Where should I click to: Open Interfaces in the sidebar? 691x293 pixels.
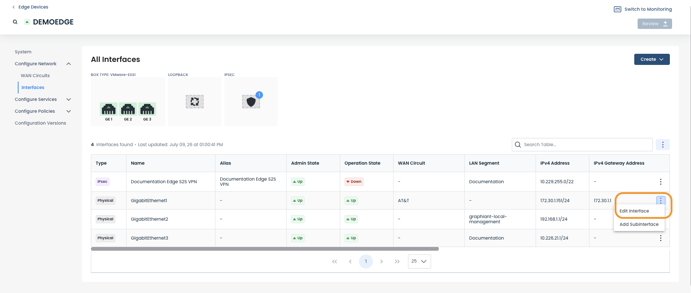(x=33, y=88)
